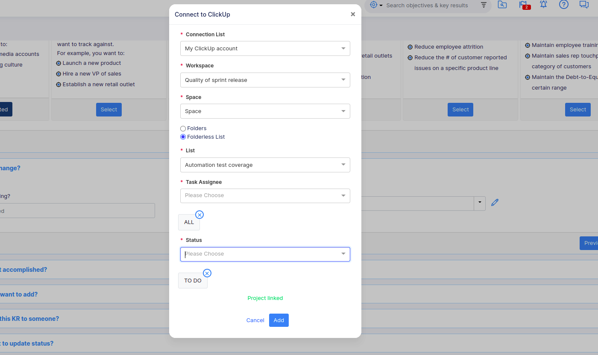Click the Add button
Image resolution: width=598 pixels, height=355 pixels.
[279, 320]
